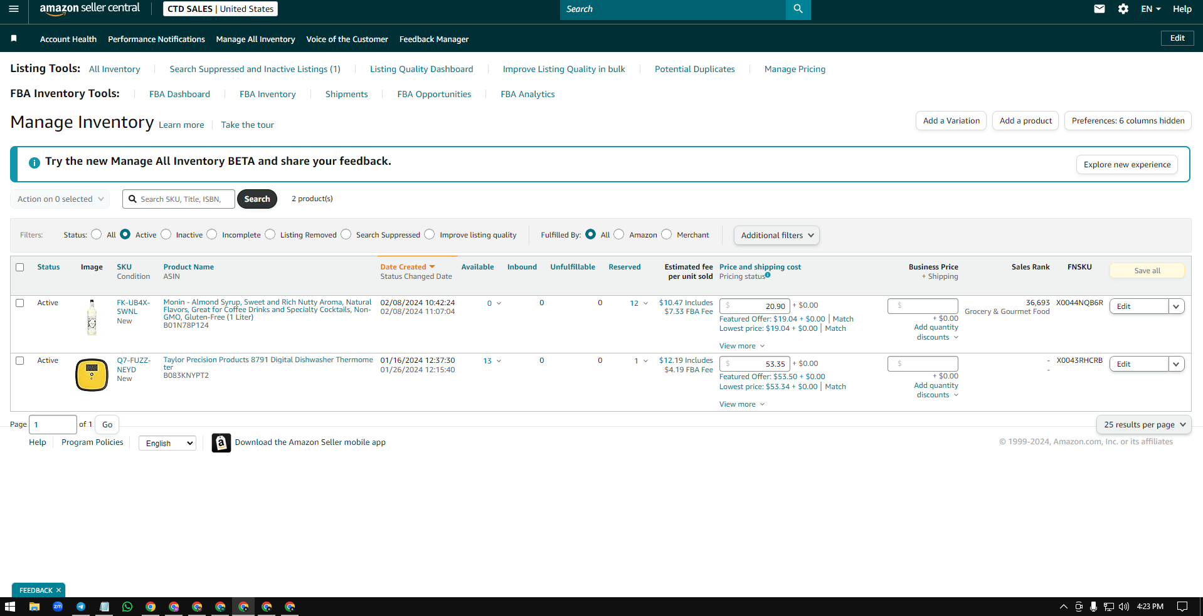Click the Pricing status info icon
Image resolution: width=1203 pixels, height=616 pixels.
(768, 275)
